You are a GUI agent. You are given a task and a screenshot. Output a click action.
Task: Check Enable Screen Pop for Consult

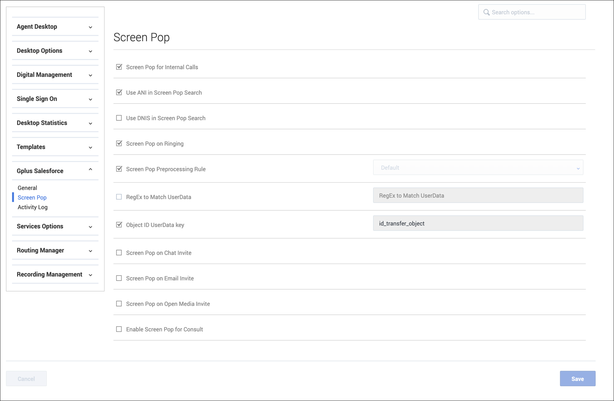(119, 329)
